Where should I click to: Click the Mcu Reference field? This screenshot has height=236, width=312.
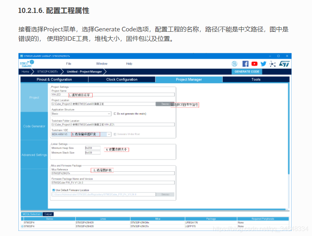click(113, 173)
